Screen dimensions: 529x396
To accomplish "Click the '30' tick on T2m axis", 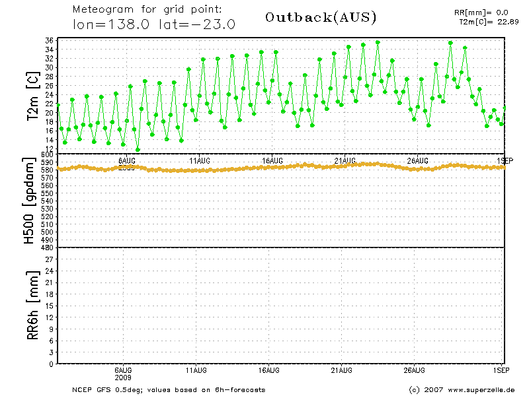I will pos(49,68).
